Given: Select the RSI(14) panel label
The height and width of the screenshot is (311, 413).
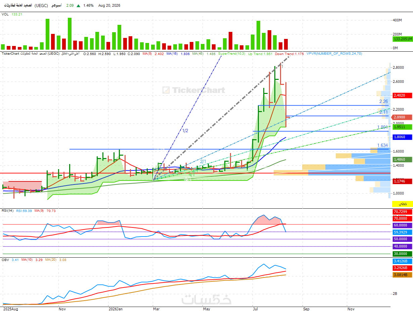Looking at the screenshot, I should pyautogui.click(x=8, y=211).
